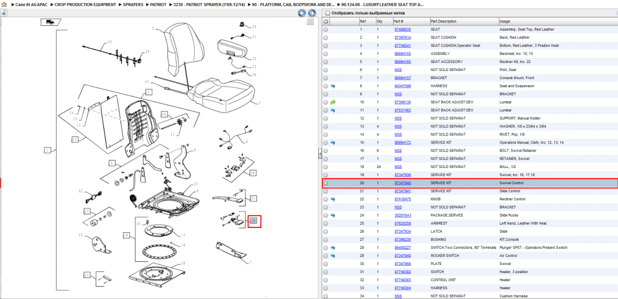This screenshot has width=618, height=299.
Task: Open 90 - PLATFORM, CAB, BODYWORK breadcrumb
Action: (x=294, y=5)
